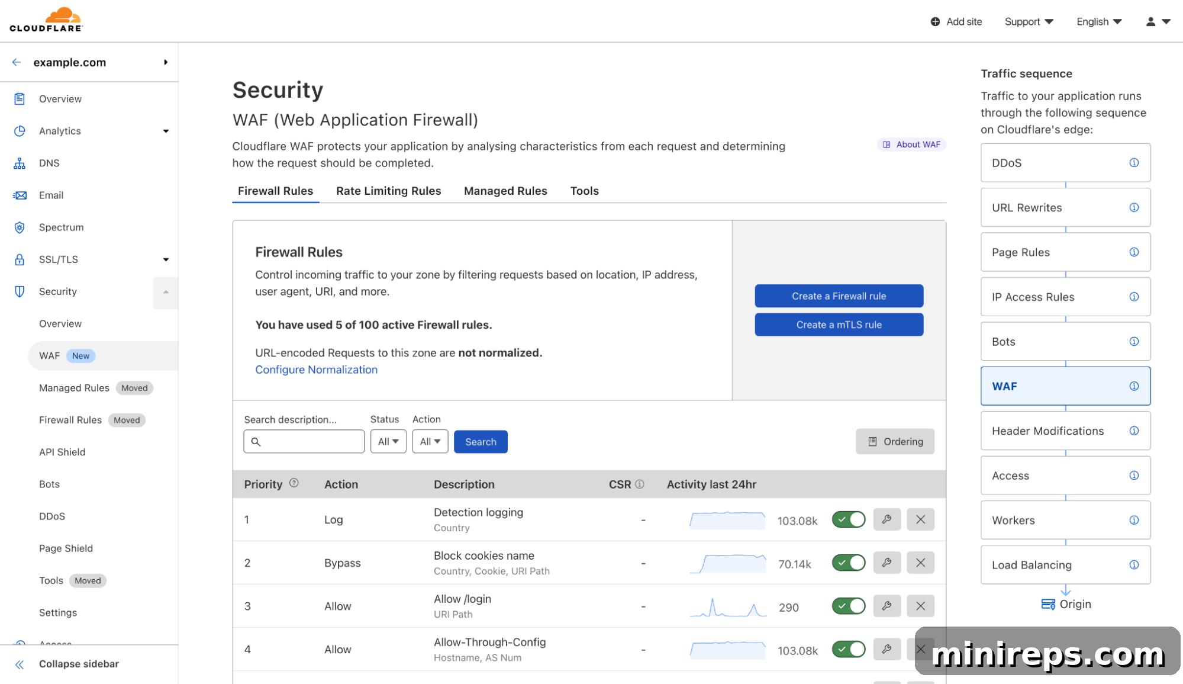This screenshot has height=684, width=1183.
Task: Toggle off the Allow-Through-Config rule
Action: click(x=849, y=649)
